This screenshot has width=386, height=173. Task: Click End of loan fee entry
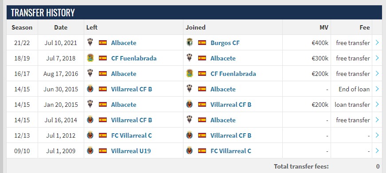tap(354, 89)
